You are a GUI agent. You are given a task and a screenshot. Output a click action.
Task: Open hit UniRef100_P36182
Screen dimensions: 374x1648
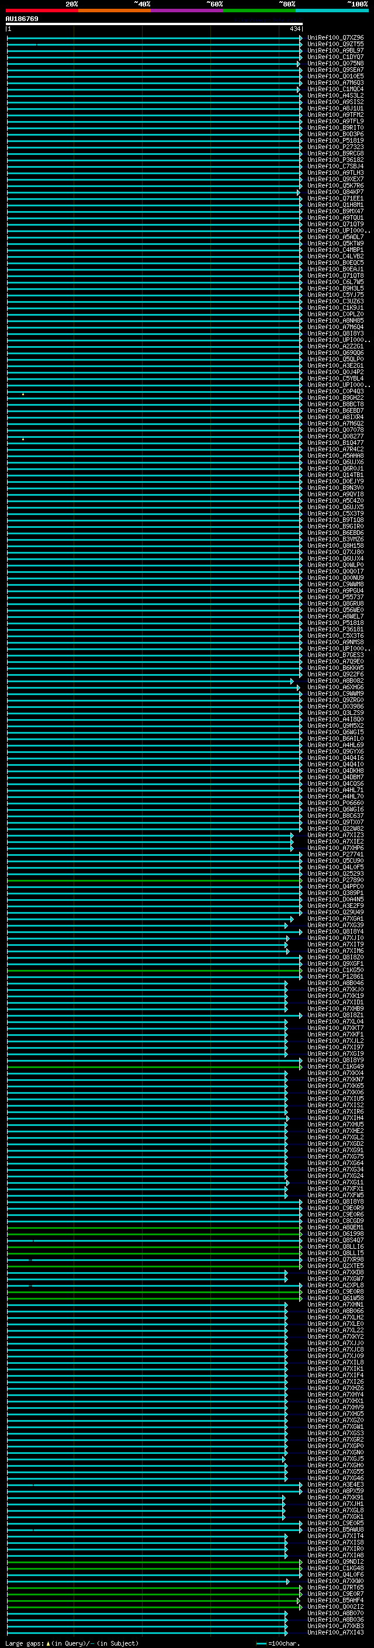tap(335, 160)
